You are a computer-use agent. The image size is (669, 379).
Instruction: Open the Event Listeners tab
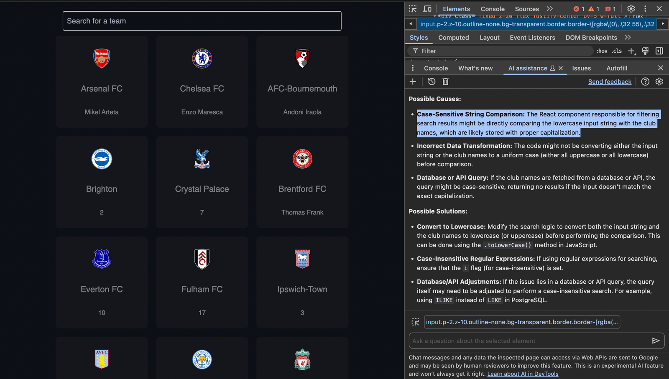click(x=532, y=38)
